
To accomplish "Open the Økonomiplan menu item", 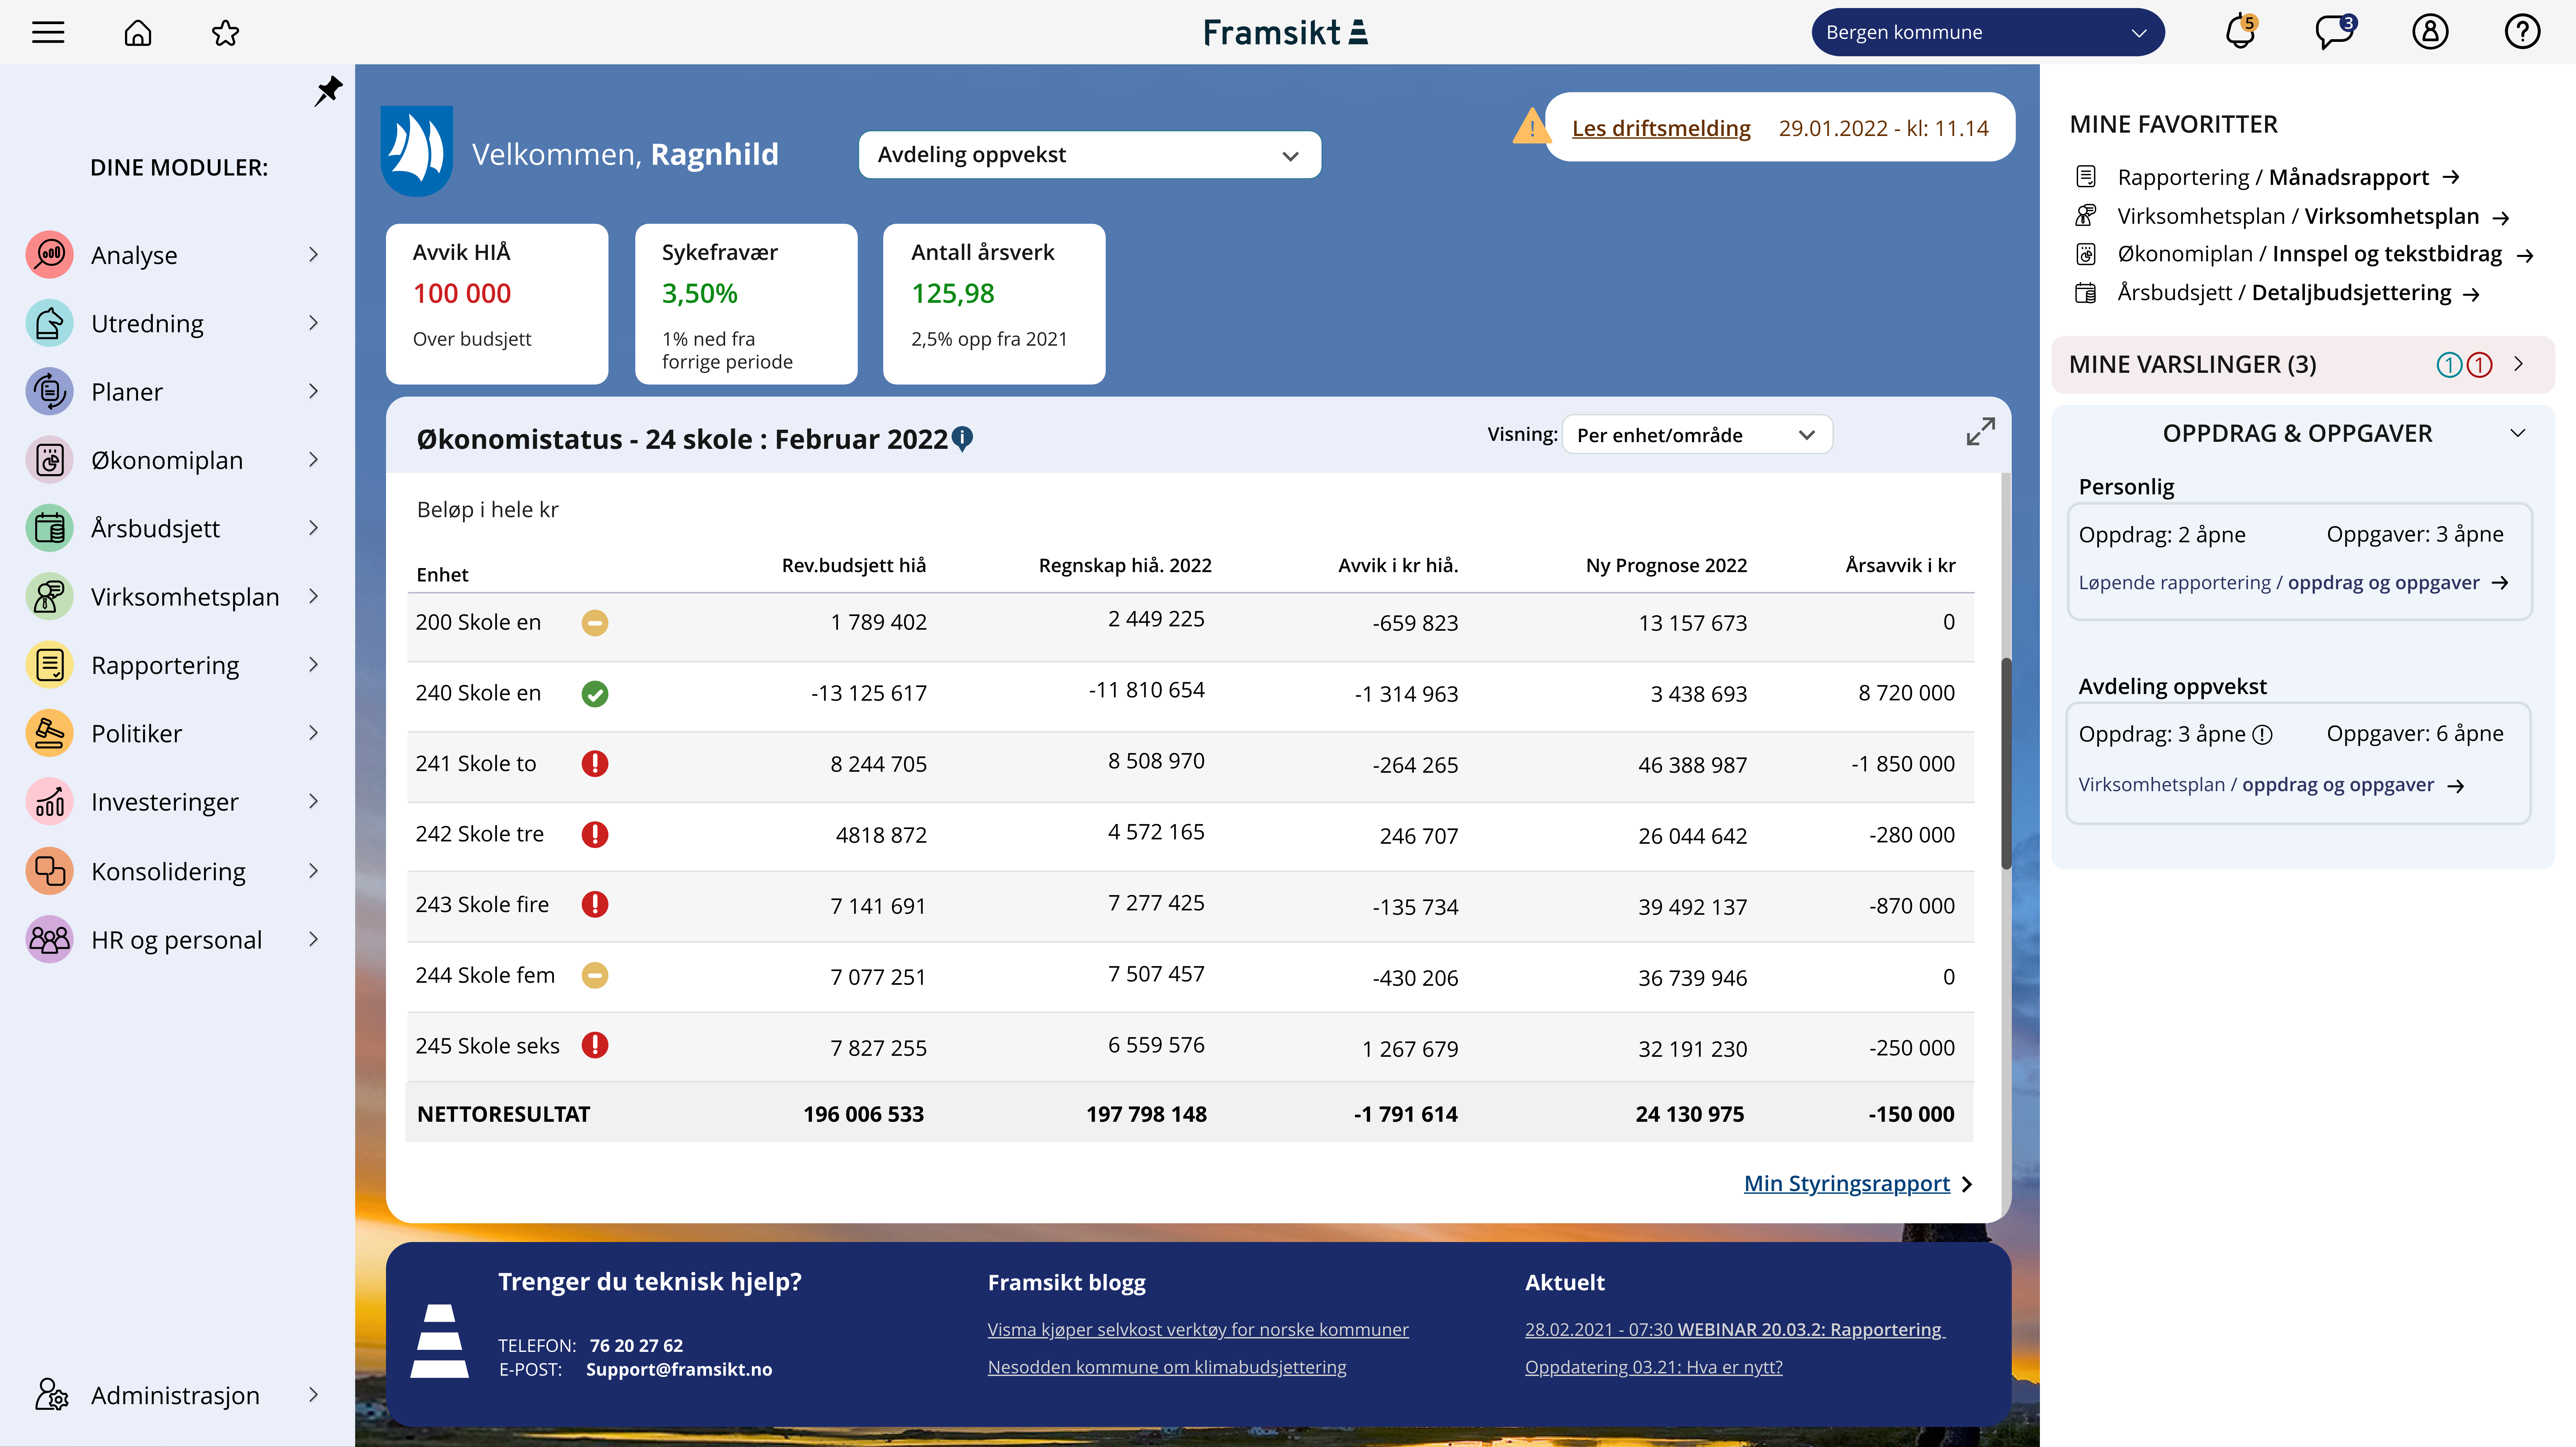I will coord(167,460).
